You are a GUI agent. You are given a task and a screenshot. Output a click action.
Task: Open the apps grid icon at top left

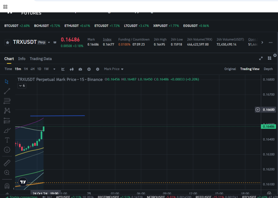(x=5, y=7)
